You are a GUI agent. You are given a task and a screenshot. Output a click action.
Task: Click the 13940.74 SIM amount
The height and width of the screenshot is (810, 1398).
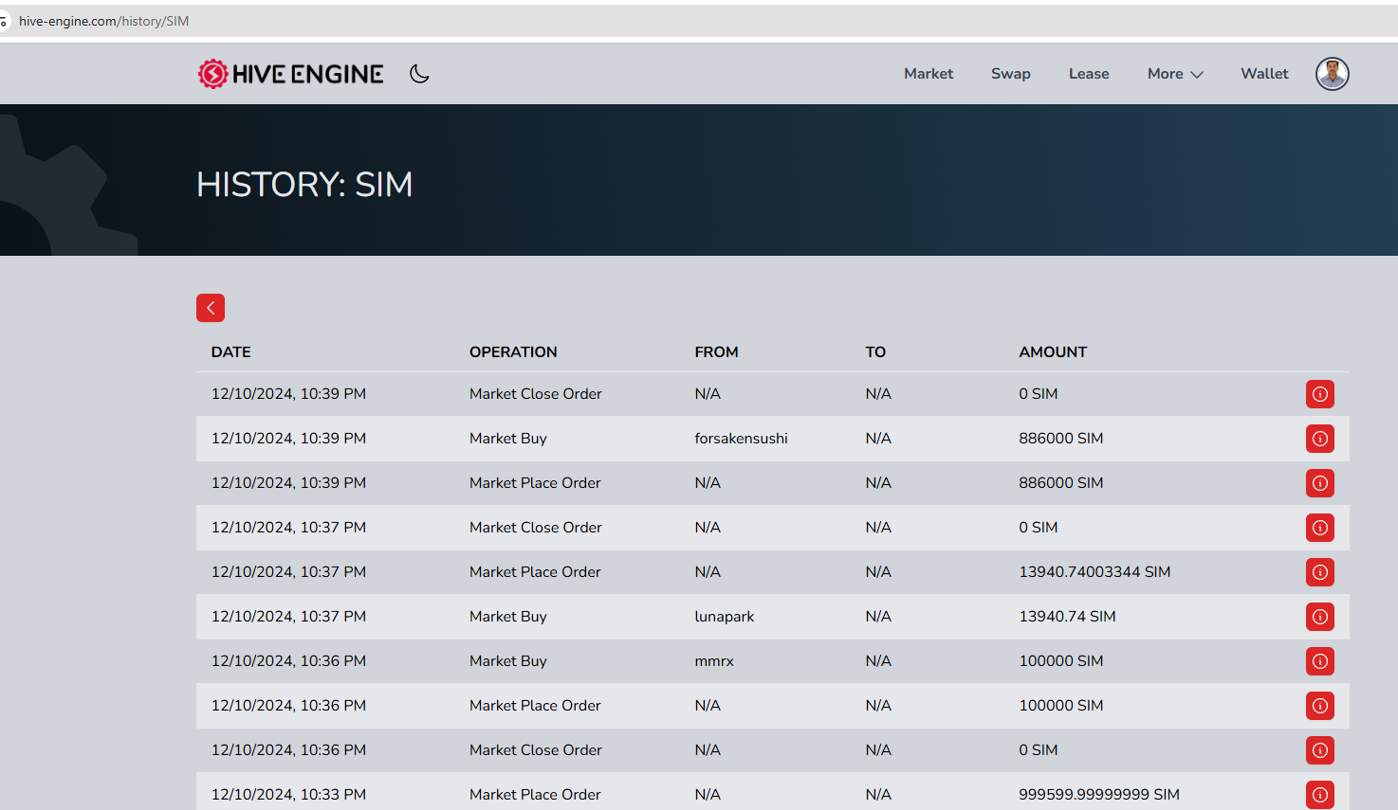click(1067, 617)
